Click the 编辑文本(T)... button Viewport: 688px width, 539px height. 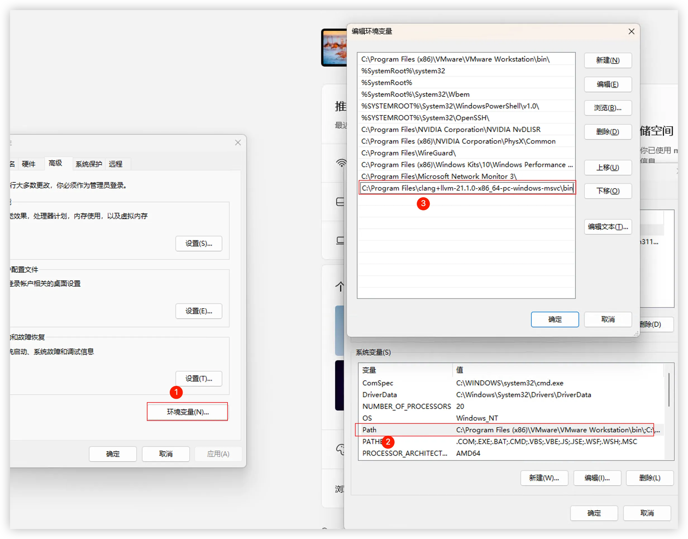coord(608,226)
